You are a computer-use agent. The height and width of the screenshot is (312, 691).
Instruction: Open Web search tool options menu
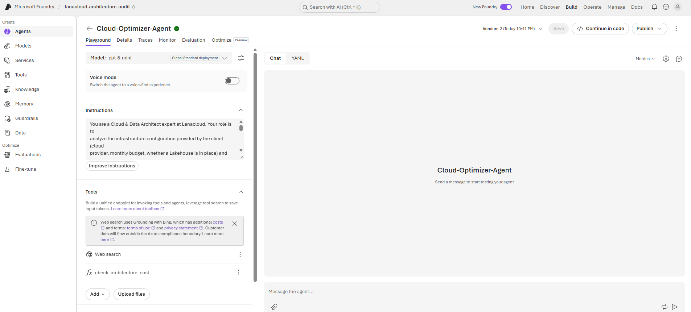coord(240,254)
